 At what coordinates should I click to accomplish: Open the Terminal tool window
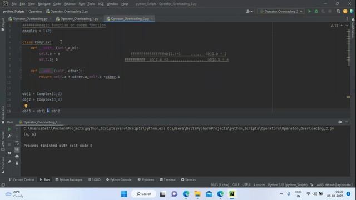167,179
